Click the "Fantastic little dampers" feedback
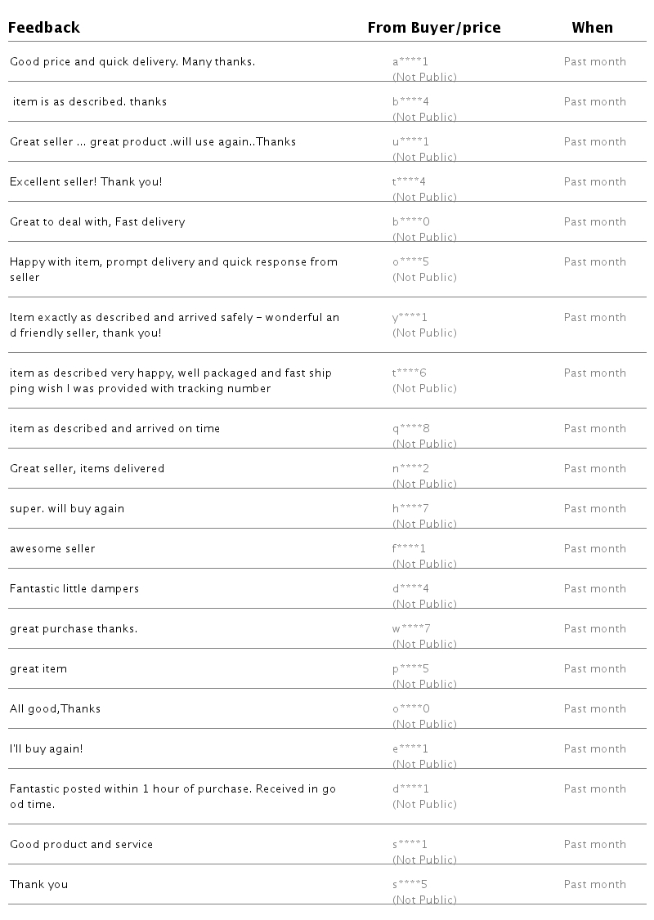654x920 pixels. (x=74, y=589)
